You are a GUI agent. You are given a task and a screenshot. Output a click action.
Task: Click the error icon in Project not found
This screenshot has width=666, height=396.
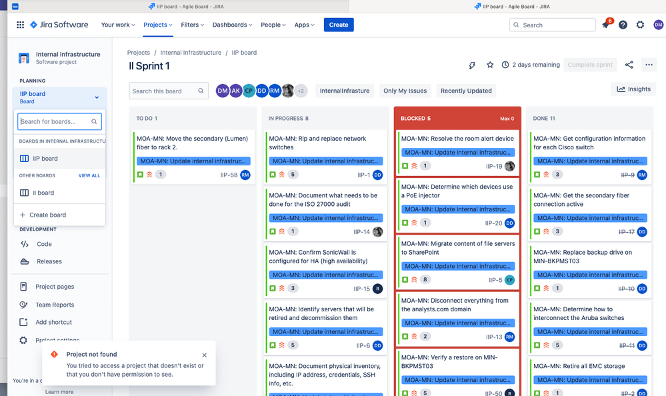click(x=55, y=355)
